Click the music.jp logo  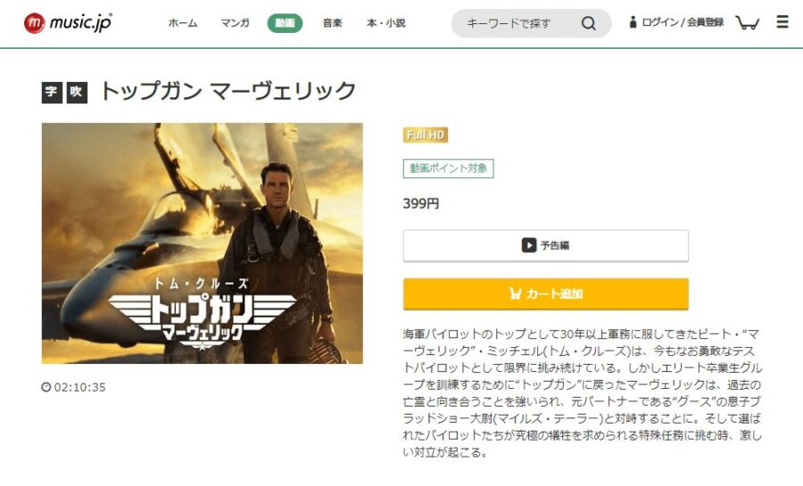[x=68, y=23]
